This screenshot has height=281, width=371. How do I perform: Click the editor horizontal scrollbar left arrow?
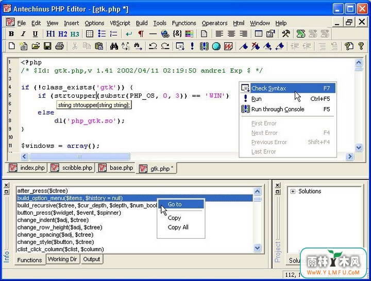(24, 156)
